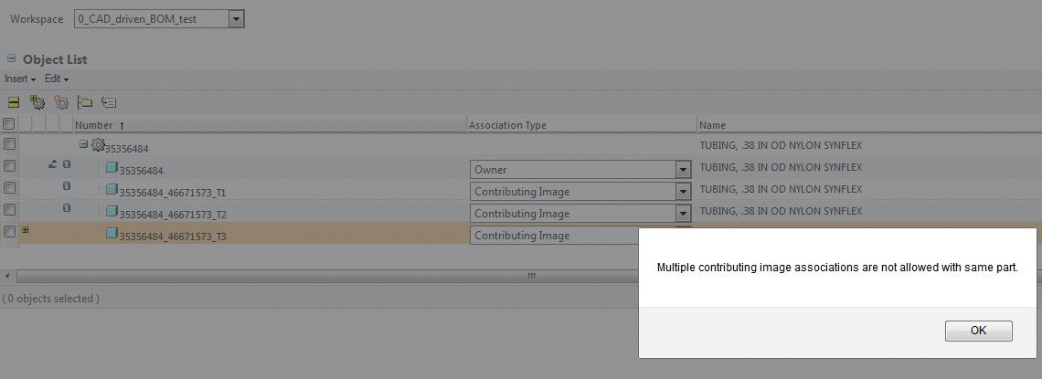This screenshot has width=1042, height=379.
Task: Collapse the 35356484 tree node
Action: click(x=84, y=143)
